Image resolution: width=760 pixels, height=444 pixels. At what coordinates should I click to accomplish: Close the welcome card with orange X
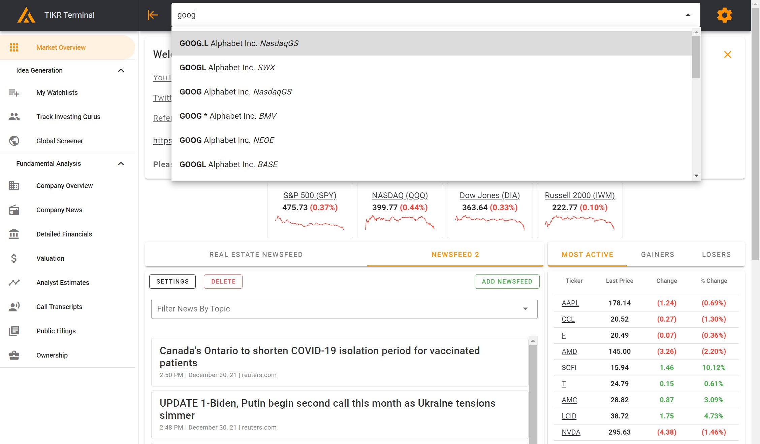[x=728, y=54]
